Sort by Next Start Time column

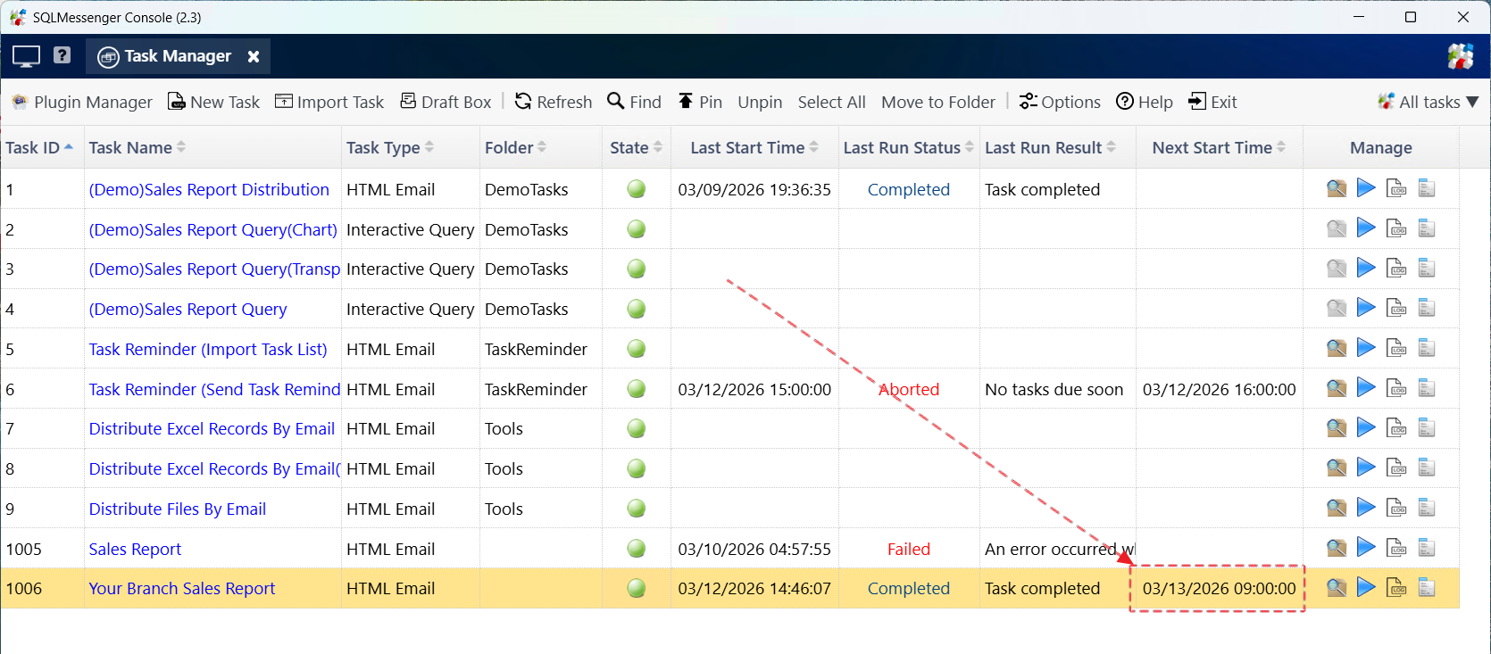(1219, 147)
